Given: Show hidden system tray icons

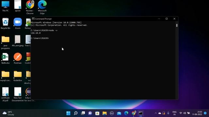Looking at the screenshot, I should (155, 113).
